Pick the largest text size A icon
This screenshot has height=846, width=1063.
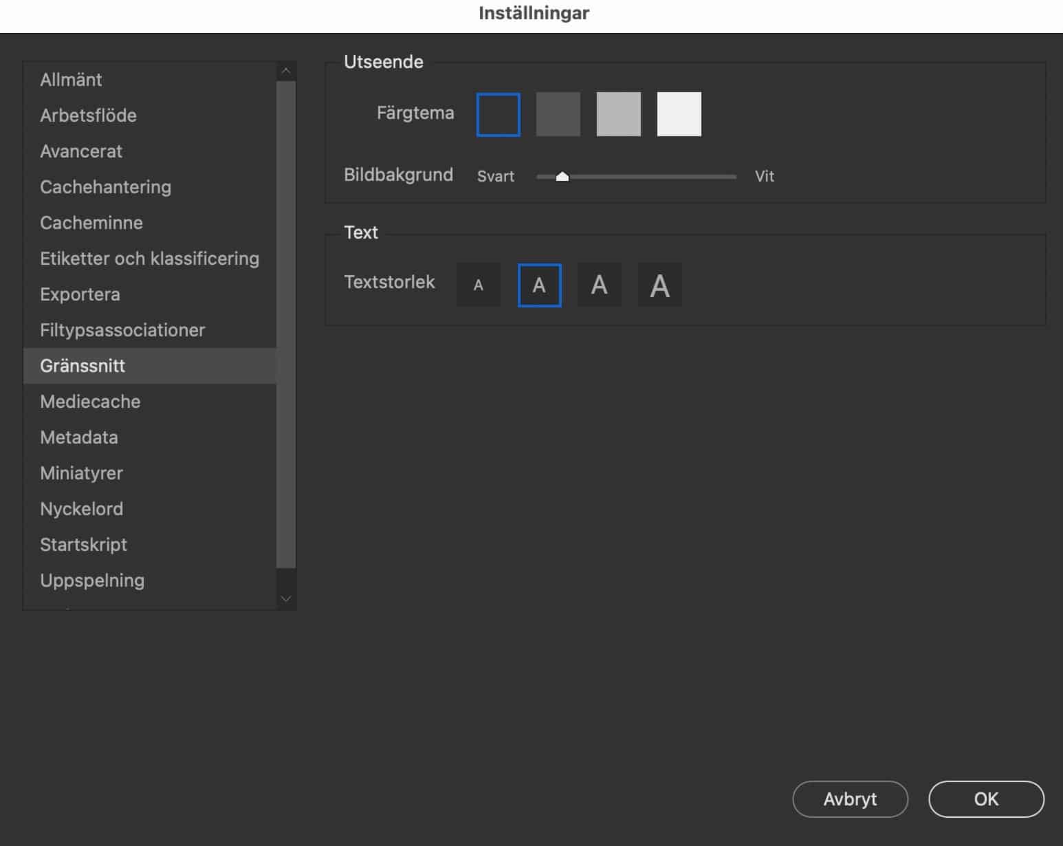point(660,285)
